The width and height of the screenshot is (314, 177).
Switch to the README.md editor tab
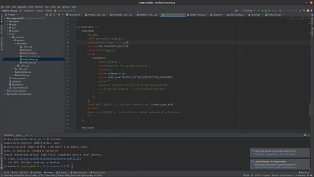(73, 15)
